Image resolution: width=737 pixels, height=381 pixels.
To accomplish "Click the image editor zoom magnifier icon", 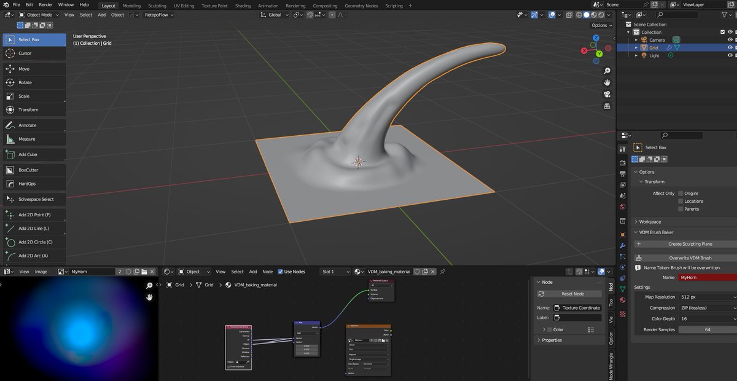I will coord(149,286).
